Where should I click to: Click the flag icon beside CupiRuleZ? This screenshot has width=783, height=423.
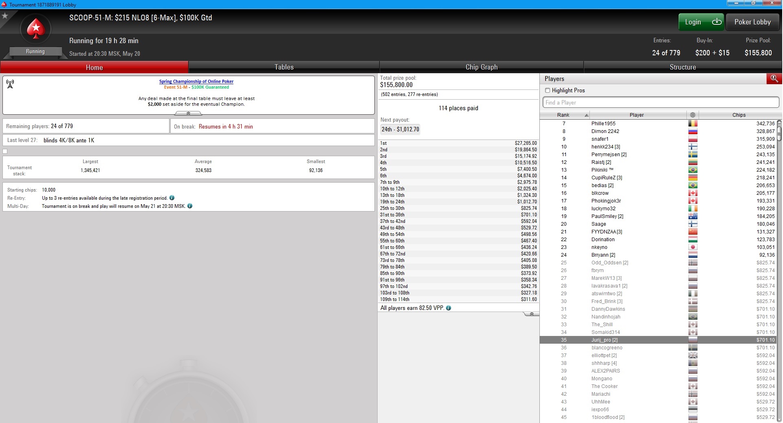(x=693, y=178)
